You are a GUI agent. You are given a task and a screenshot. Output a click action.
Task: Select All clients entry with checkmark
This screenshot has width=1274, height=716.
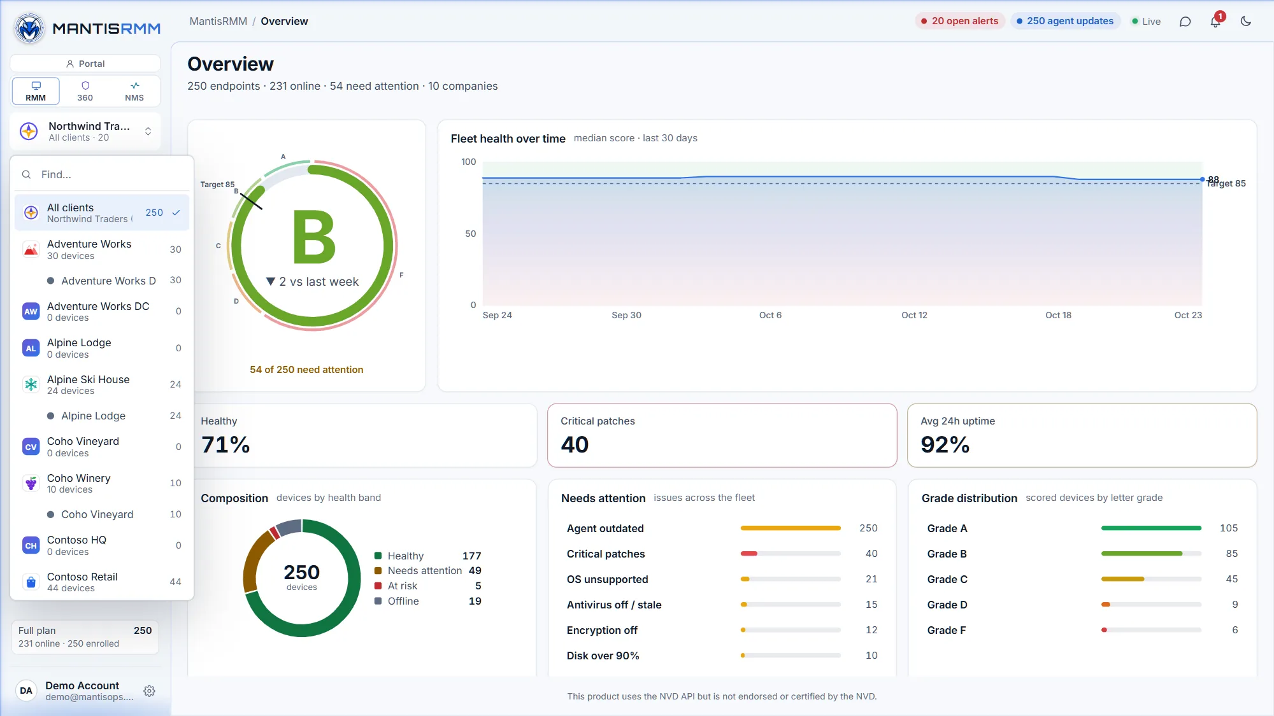pos(102,213)
